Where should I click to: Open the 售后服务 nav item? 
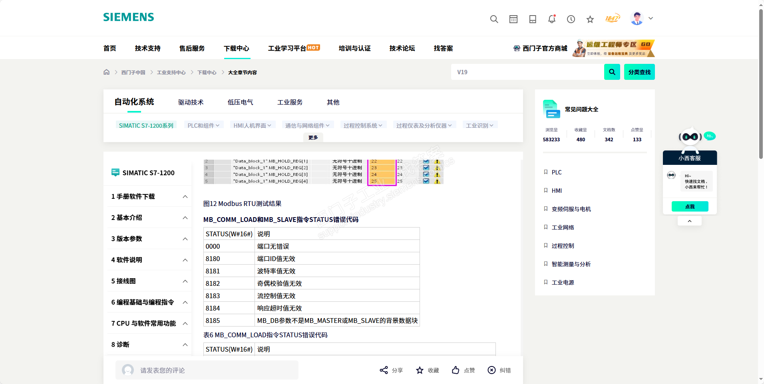point(192,48)
